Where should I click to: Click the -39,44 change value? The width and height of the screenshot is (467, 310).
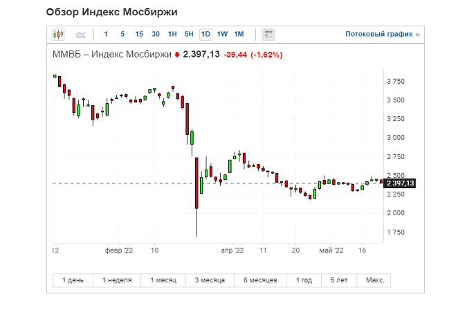[235, 55]
